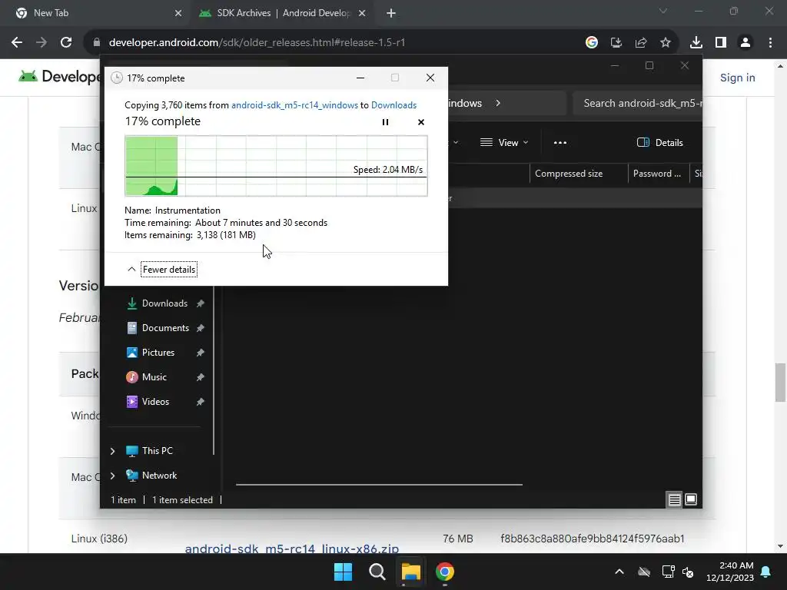The width and height of the screenshot is (787, 590).
Task: Open the View dropdown in File Explorer
Action: [504, 142]
